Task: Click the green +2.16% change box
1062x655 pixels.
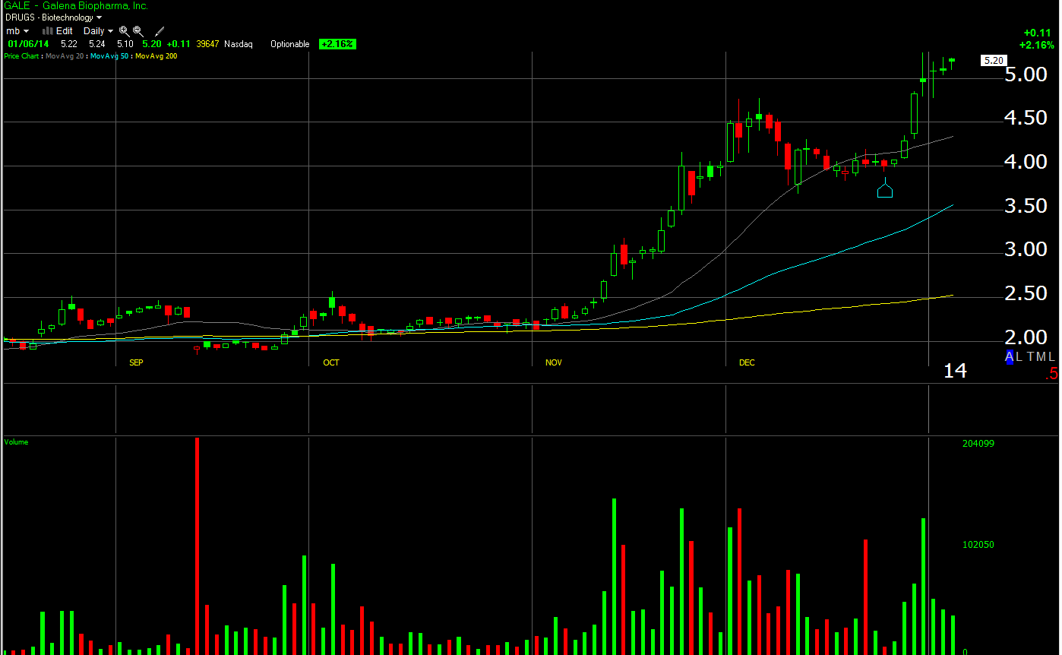Action: (x=337, y=44)
